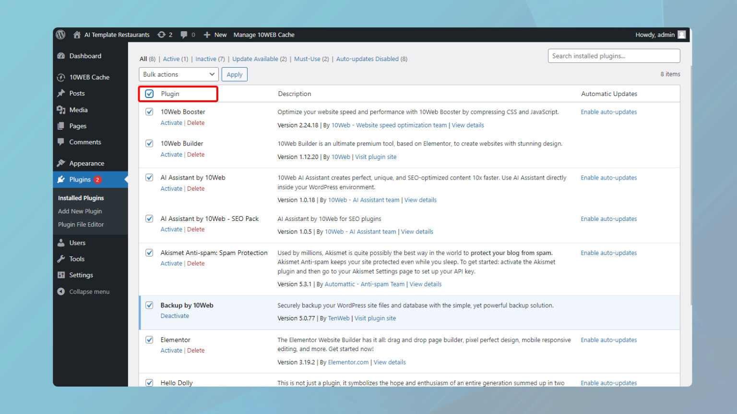
Task: Uncheck the Elementor plugin checkbox
Action: (149, 340)
